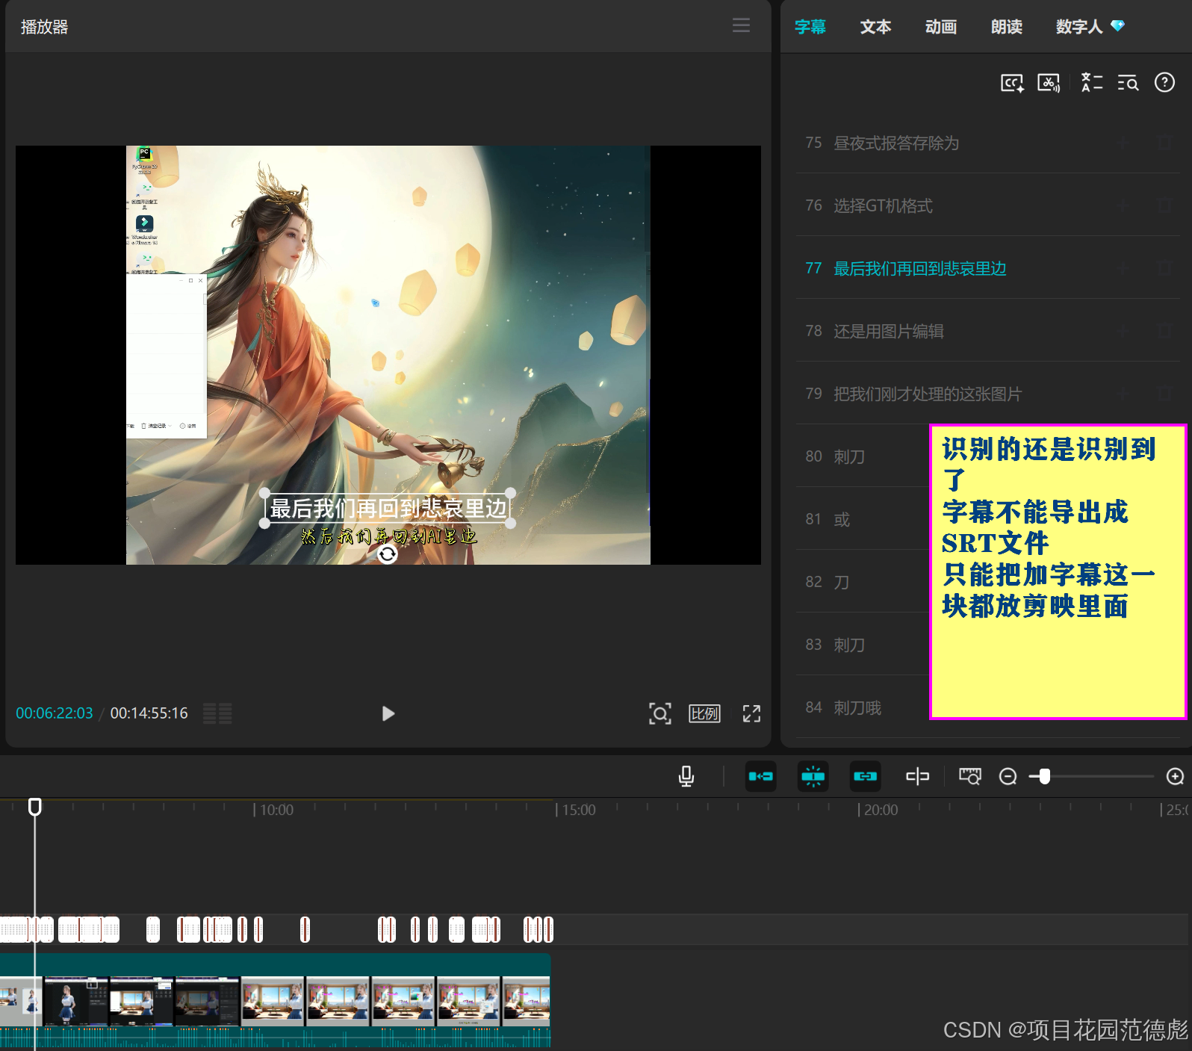Click the fit-timeline overview icon
This screenshot has height=1051, width=1192.
970,777
